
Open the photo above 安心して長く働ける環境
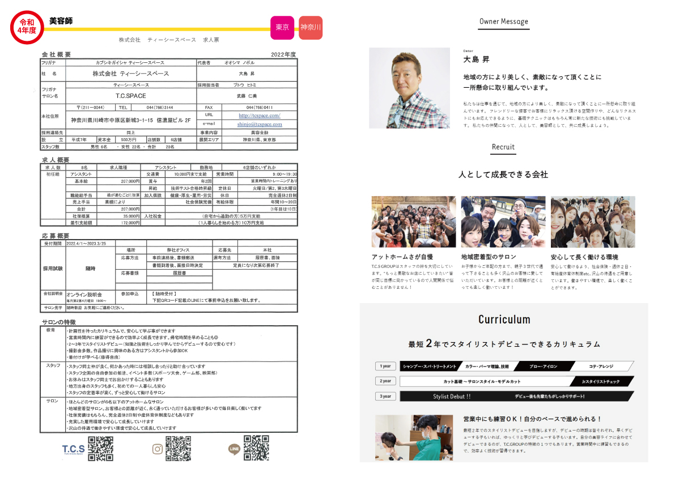(x=593, y=222)
